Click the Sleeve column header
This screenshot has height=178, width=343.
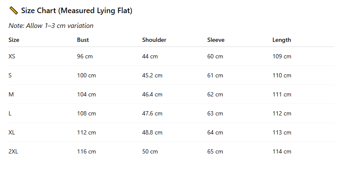216,40
